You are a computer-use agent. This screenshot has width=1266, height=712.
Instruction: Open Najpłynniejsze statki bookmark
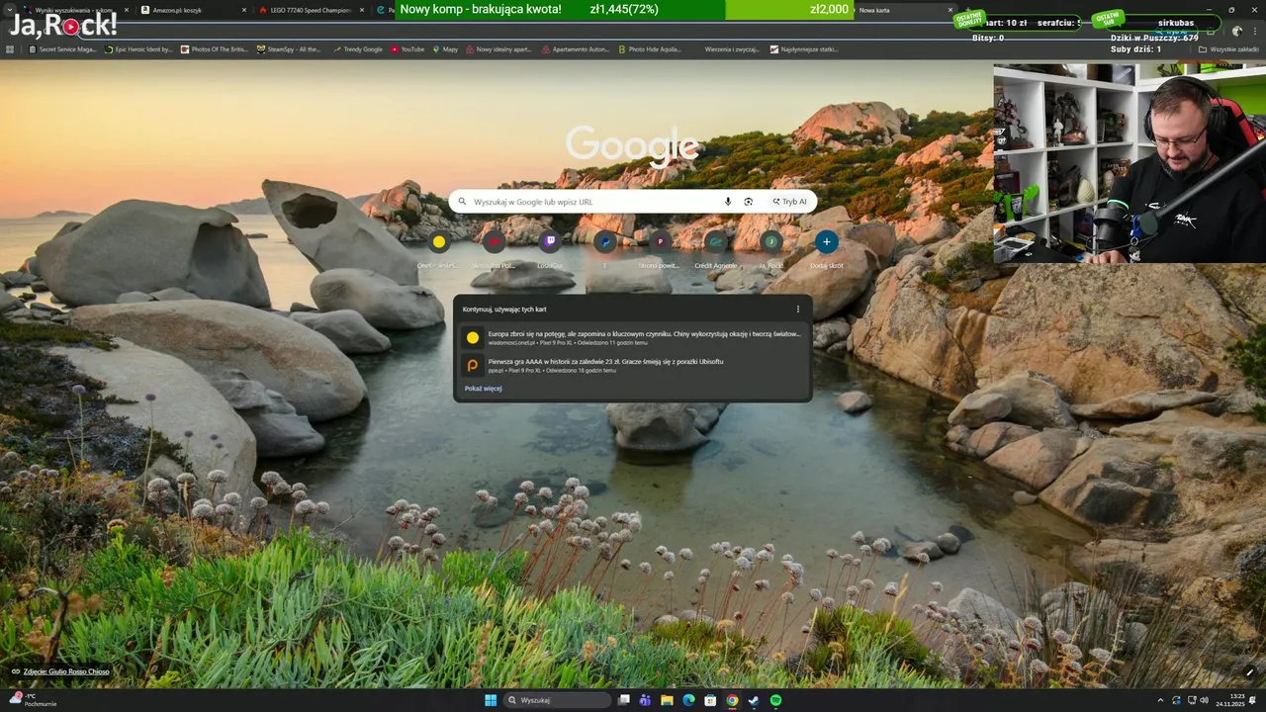(804, 48)
